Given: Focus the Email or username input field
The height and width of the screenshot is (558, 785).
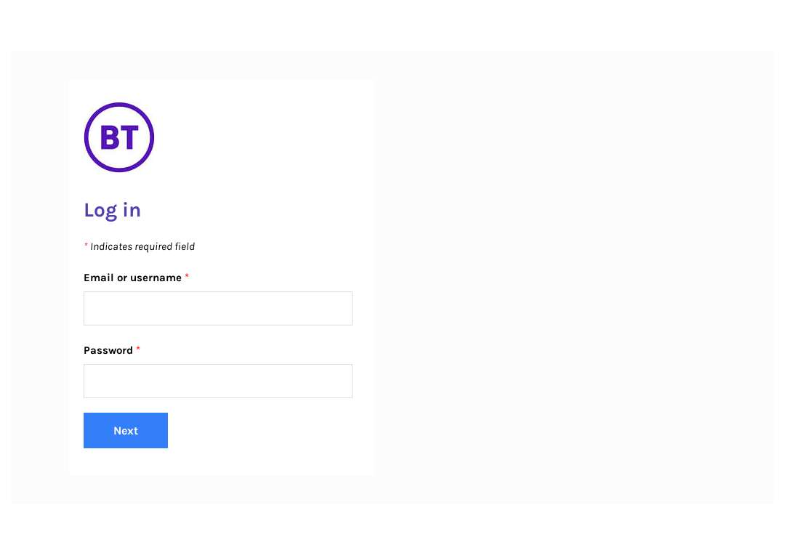Looking at the screenshot, I should [x=218, y=308].
